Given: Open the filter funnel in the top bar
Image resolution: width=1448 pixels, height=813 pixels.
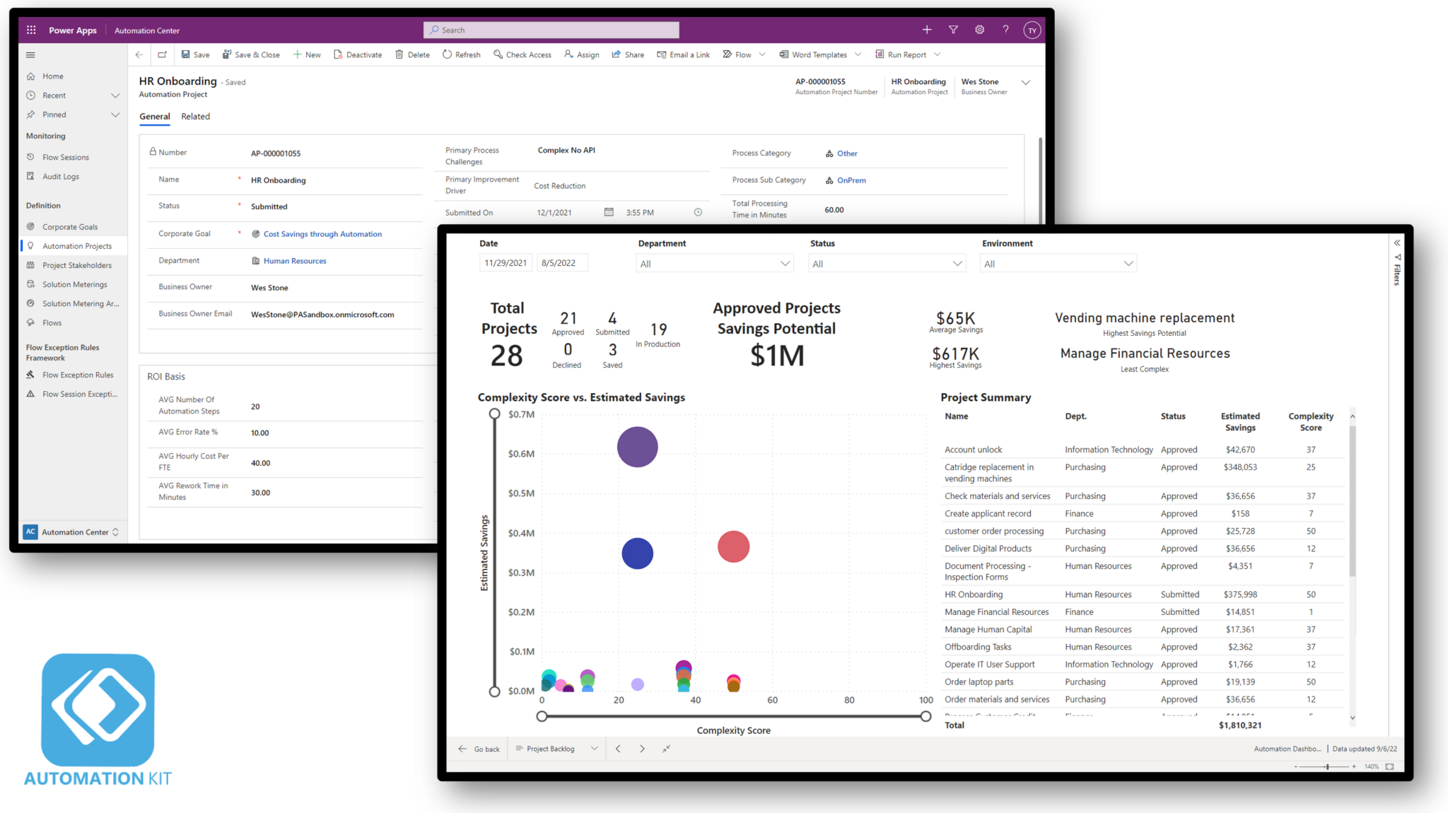Looking at the screenshot, I should [953, 30].
